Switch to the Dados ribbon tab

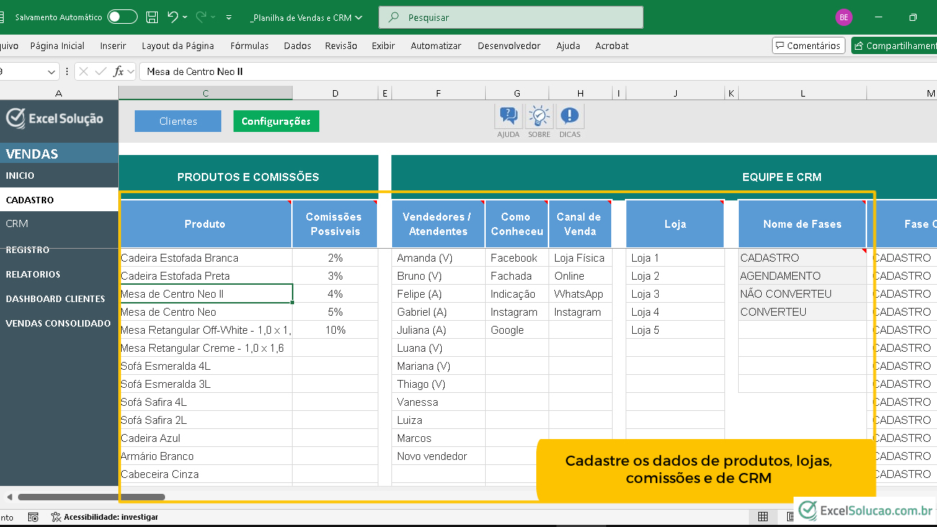298,45
